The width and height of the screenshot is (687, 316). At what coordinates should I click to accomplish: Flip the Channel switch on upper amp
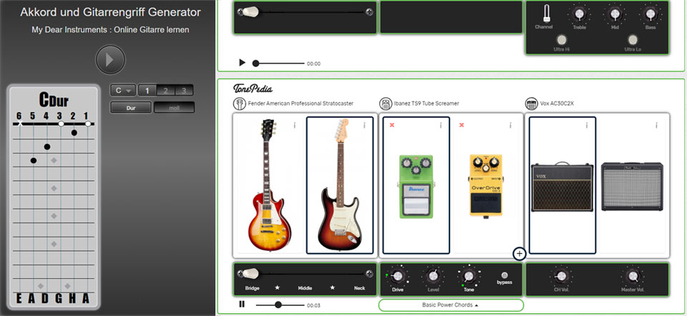click(546, 14)
